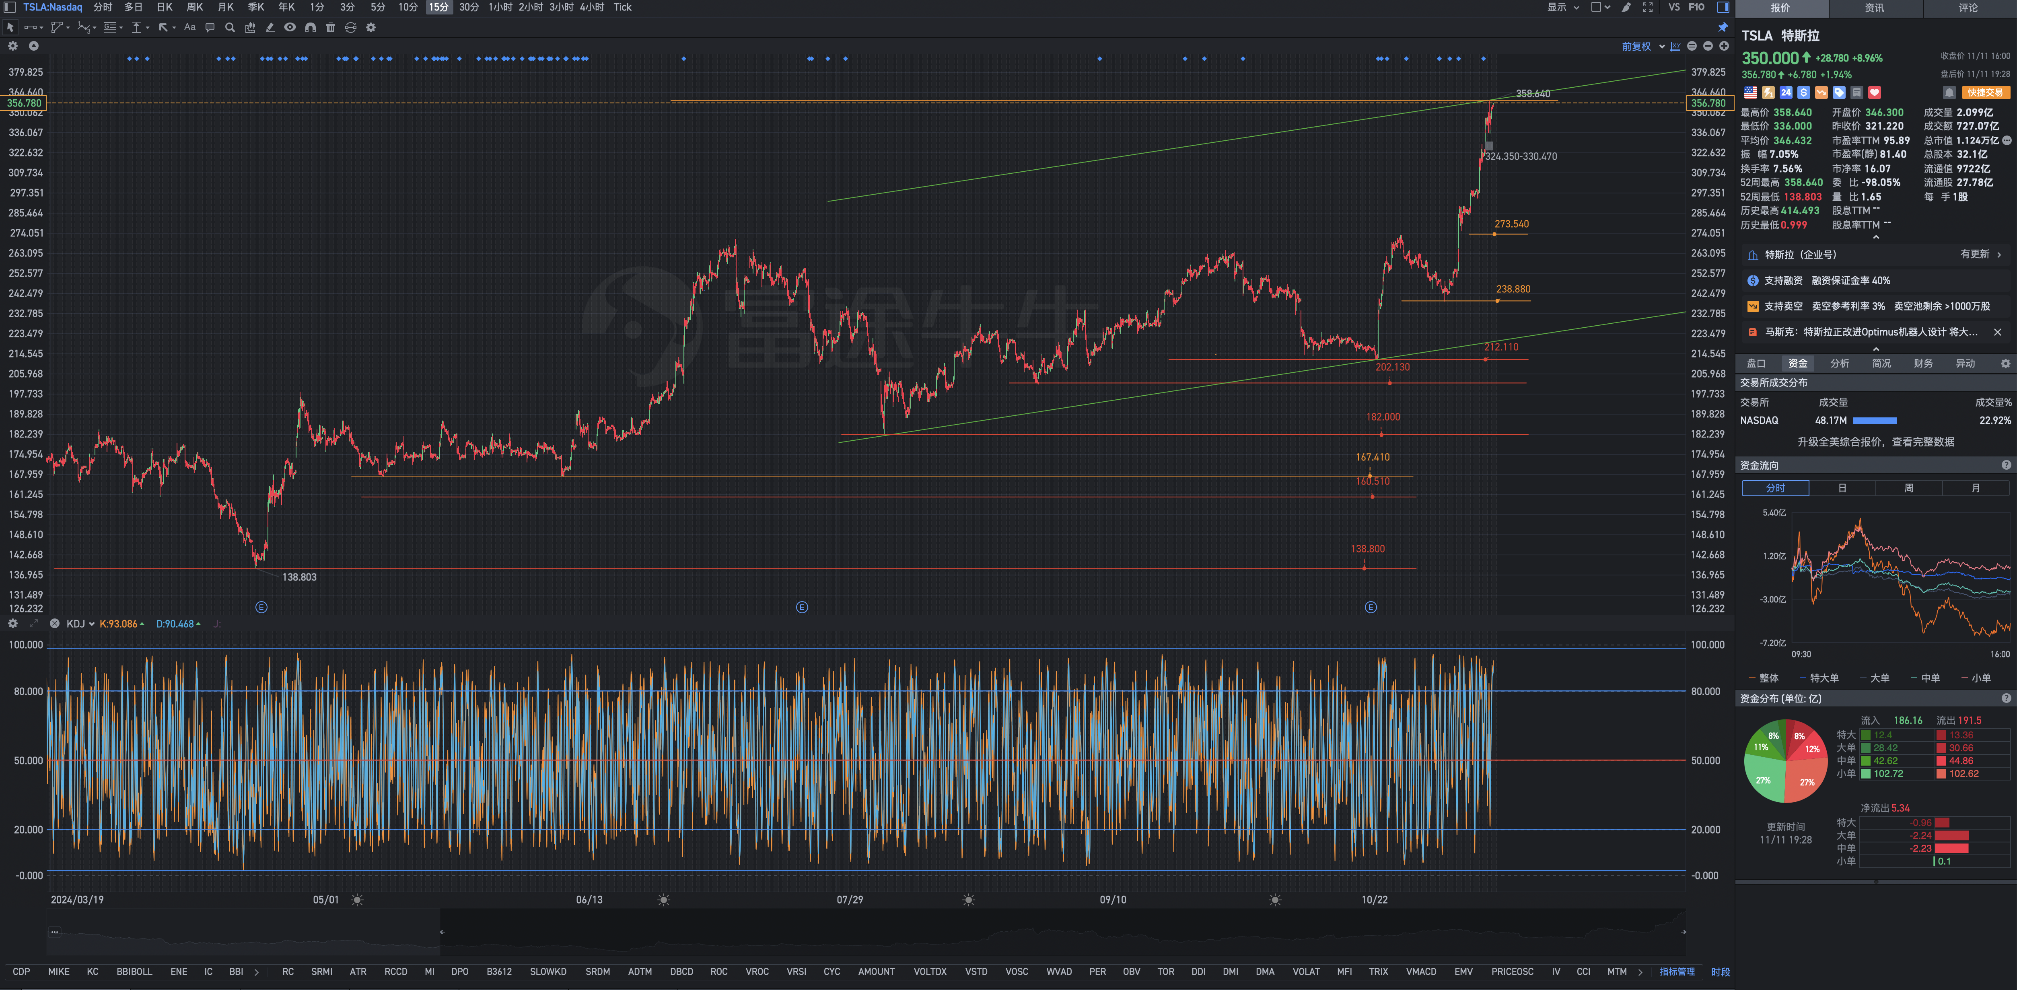This screenshot has width=2017, height=990.
Task: Click the blue 24-hour trading icon
Action: [x=1786, y=92]
